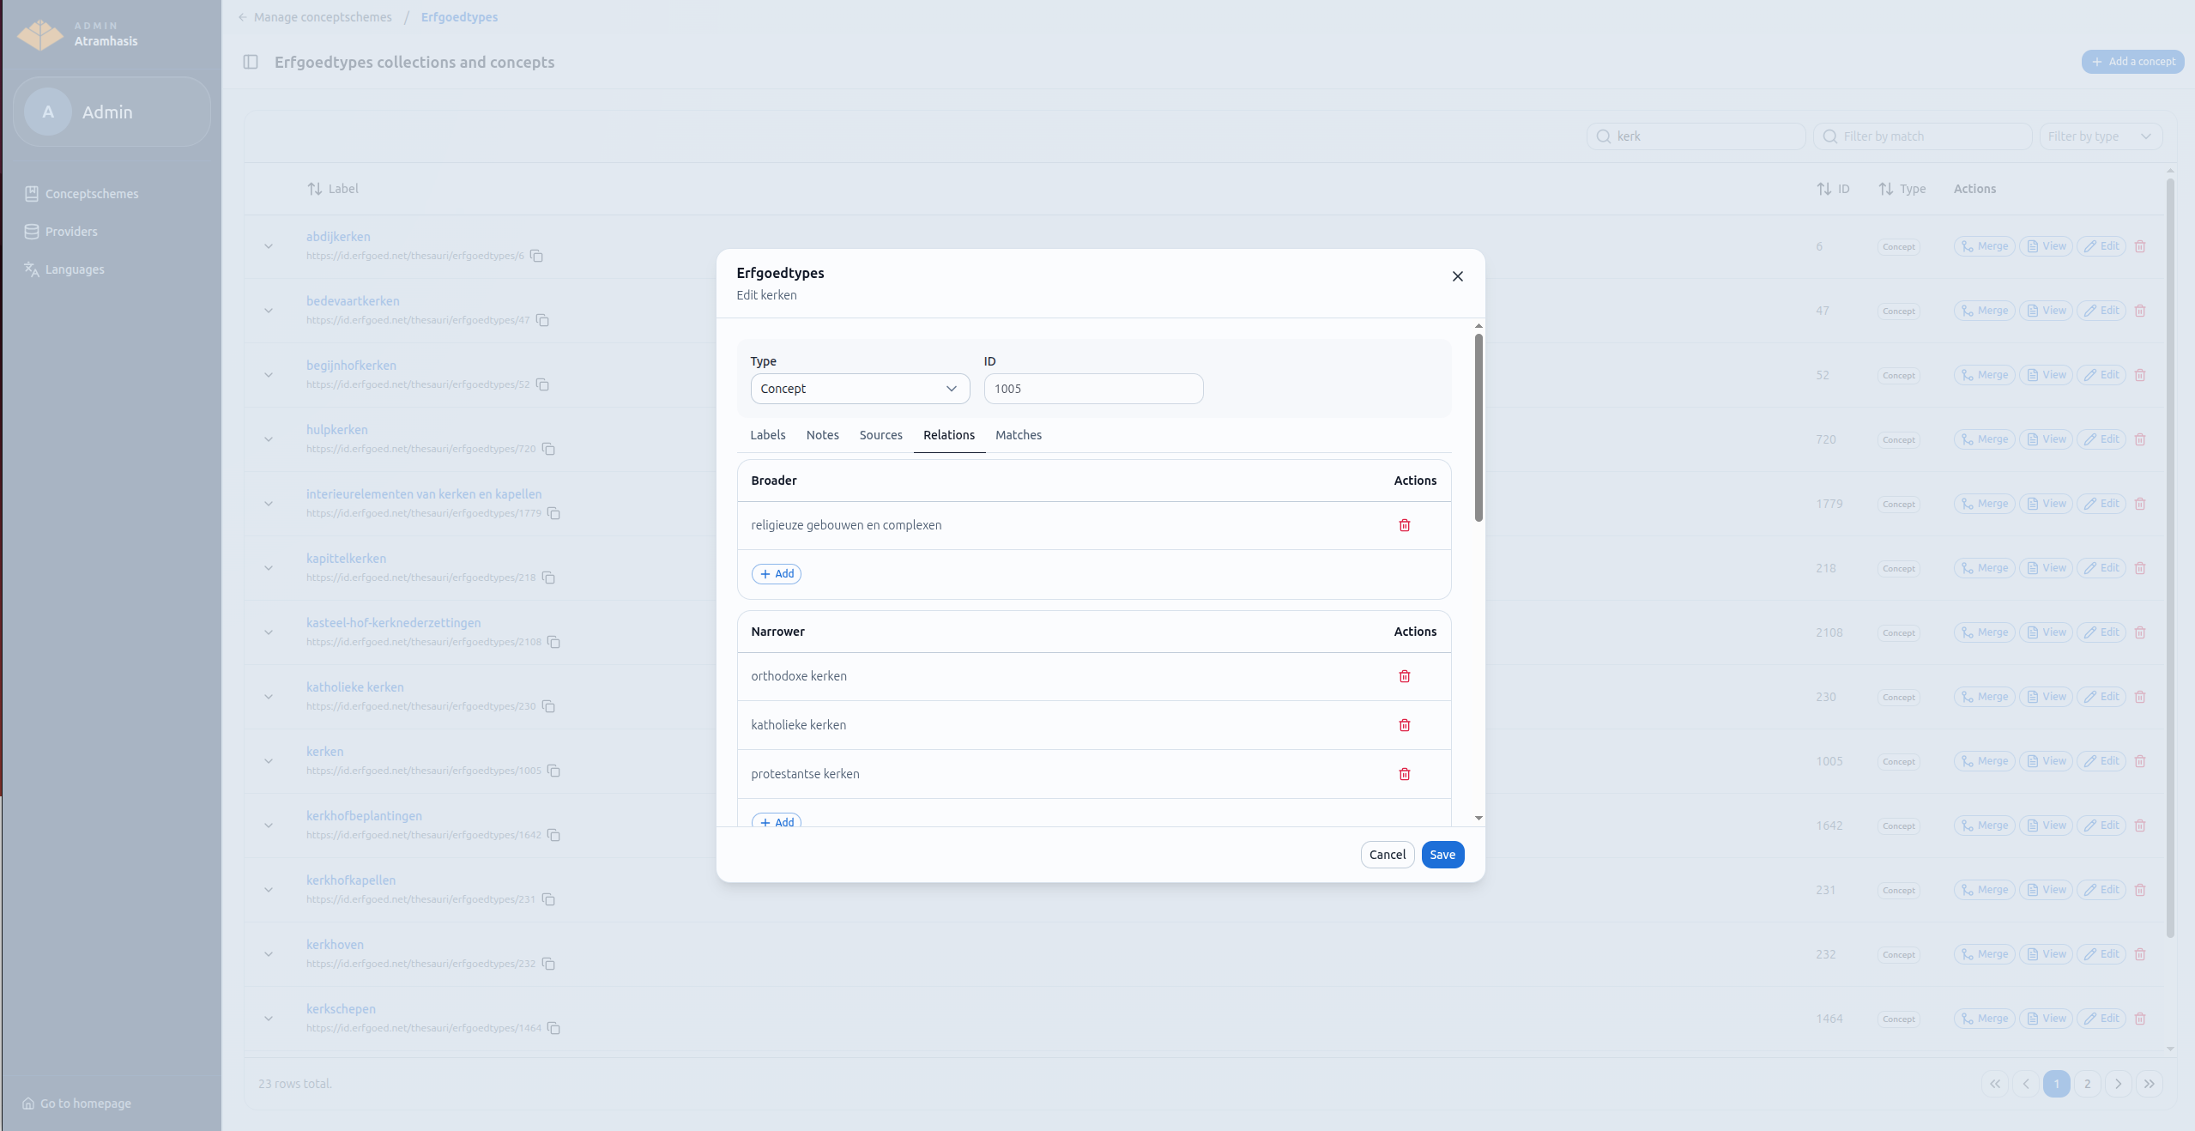Sort table by ID column

click(1833, 189)
